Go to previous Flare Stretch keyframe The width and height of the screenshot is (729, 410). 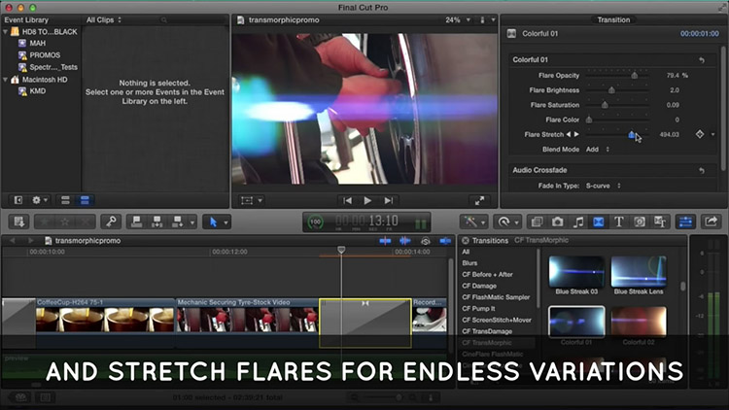[x=569, y=134]
